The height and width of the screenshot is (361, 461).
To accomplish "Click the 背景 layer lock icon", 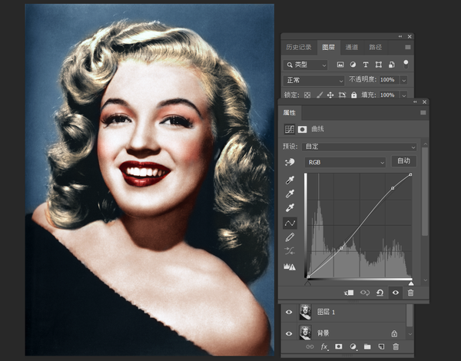I will [x=394, y=333].
